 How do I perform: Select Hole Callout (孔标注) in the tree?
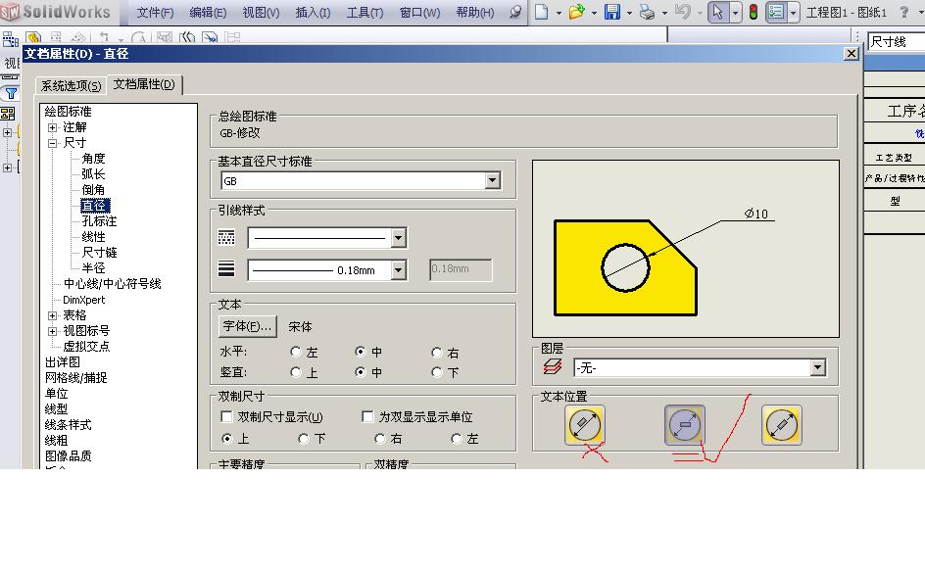click(x=99, y=221)
